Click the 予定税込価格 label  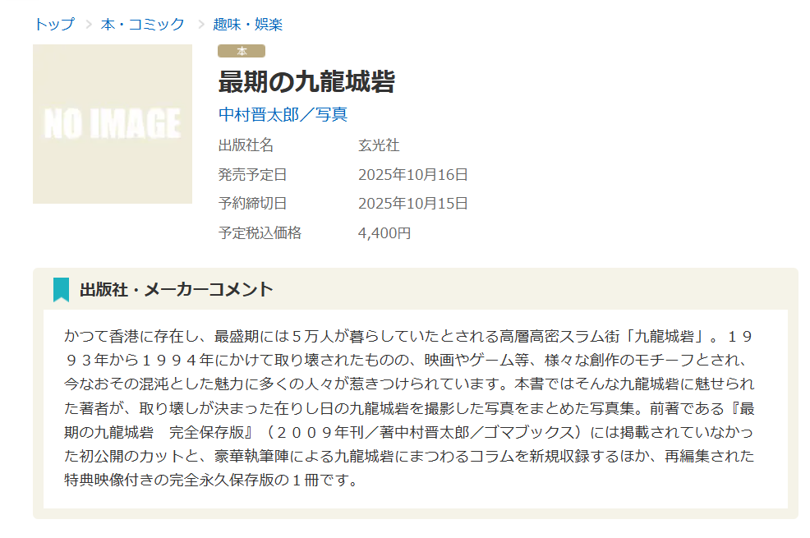260,232
